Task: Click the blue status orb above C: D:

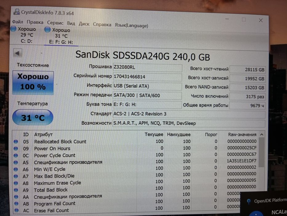Action: [x=13, y=29]
